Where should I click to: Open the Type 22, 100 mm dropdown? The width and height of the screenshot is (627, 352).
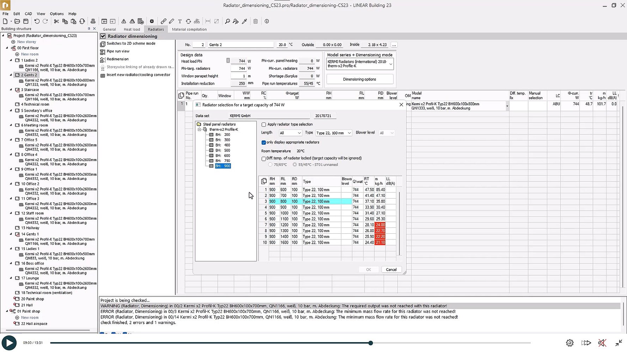point(333,133)
